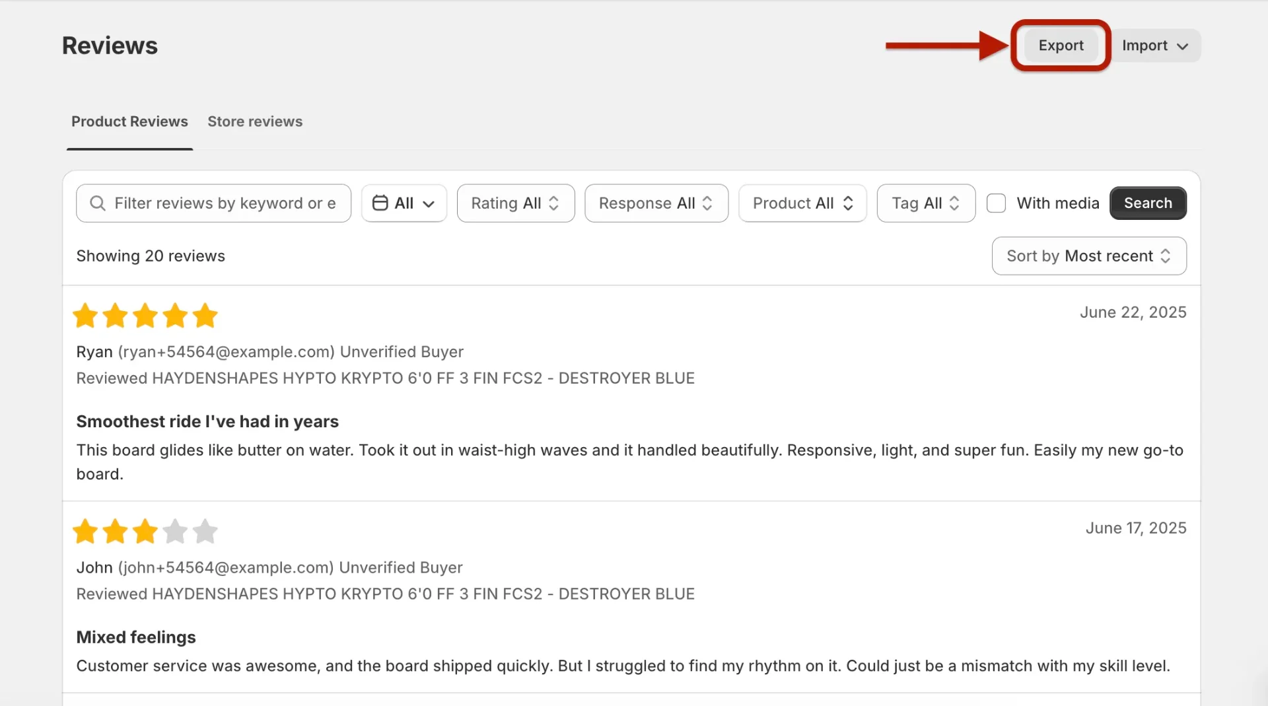Screen dimensions: 1268x706
Task: Click the Showing 20 reviews text
Action: click(151, 256)
